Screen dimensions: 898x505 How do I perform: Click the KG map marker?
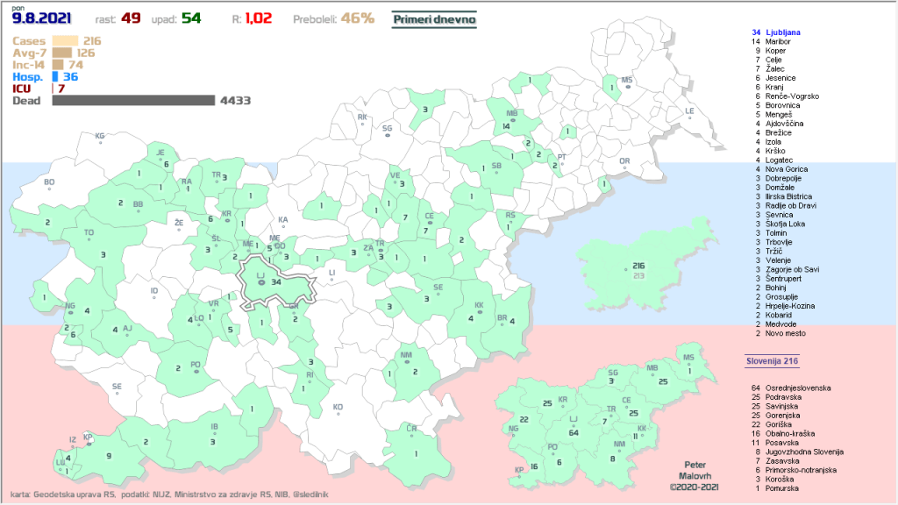[x=100, y=137]
